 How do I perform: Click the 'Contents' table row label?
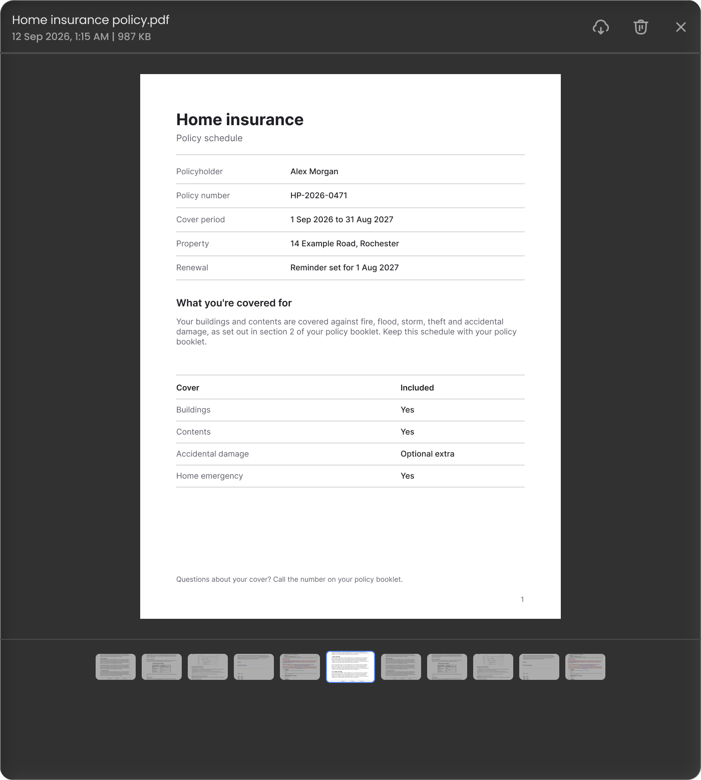click(x=193, y=432)
